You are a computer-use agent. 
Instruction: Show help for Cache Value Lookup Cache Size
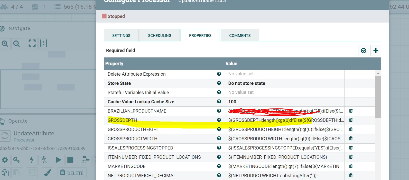(x=219, y=102)
